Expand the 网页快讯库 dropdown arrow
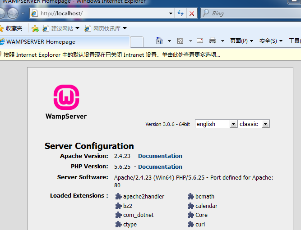The width and height of the screenshot is (301, 230). [x=125, y=28]
